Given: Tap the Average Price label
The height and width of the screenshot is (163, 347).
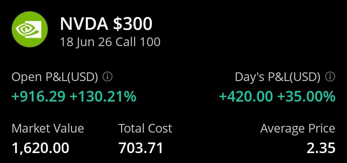Looking at the screenshot, I should (x=298, y=129).
